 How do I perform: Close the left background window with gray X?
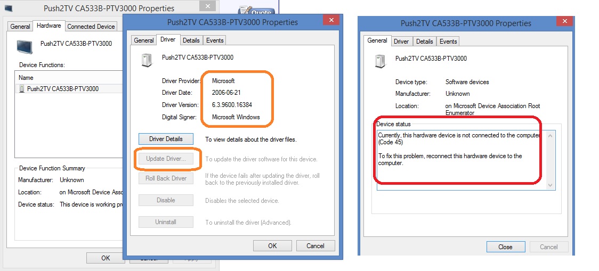(x=208, y=6)
